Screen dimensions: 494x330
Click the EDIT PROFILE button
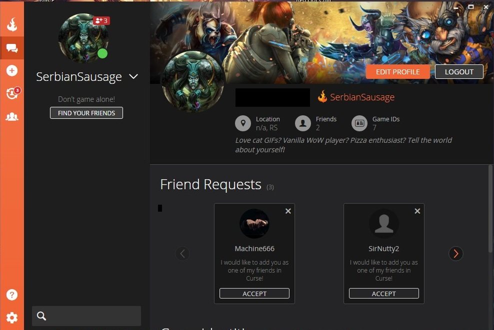click(397, 72)
